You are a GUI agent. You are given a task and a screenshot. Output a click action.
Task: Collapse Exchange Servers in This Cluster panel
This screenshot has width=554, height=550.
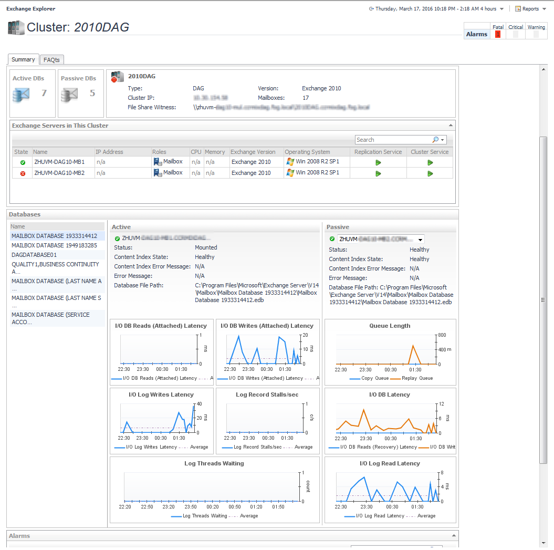click(451, 126)
